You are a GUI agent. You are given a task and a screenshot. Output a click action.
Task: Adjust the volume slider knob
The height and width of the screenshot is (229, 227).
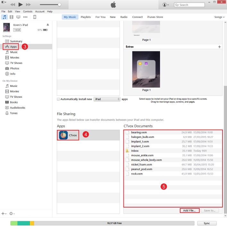pos(59,5)
